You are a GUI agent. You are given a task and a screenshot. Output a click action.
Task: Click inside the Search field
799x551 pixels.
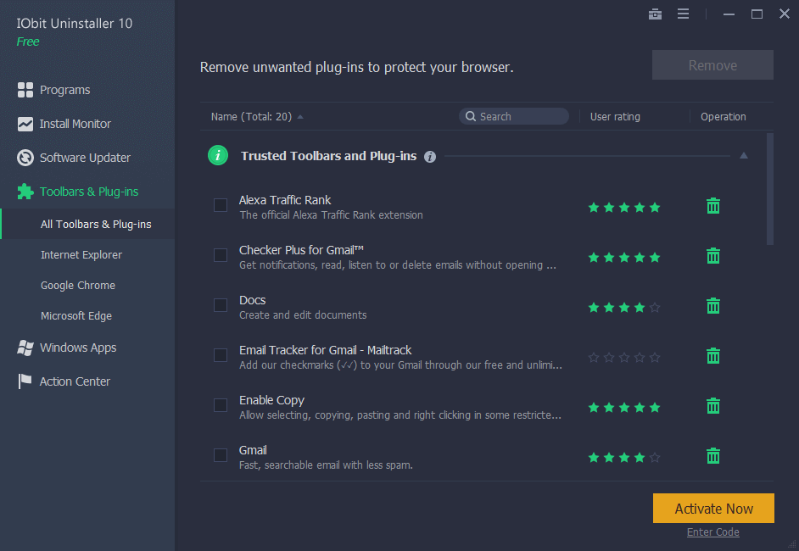513,116
